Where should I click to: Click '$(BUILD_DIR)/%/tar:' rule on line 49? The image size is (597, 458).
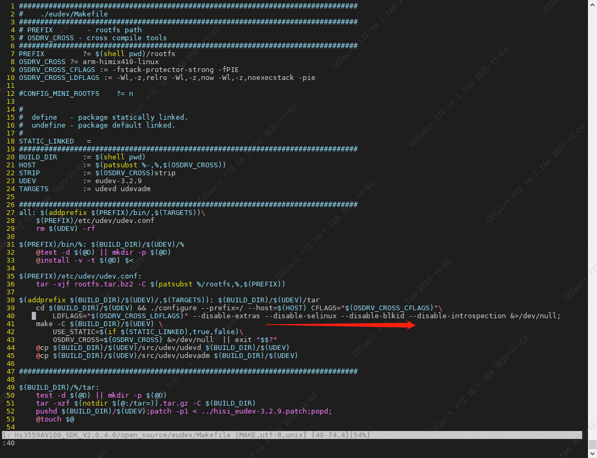point(59,388)
